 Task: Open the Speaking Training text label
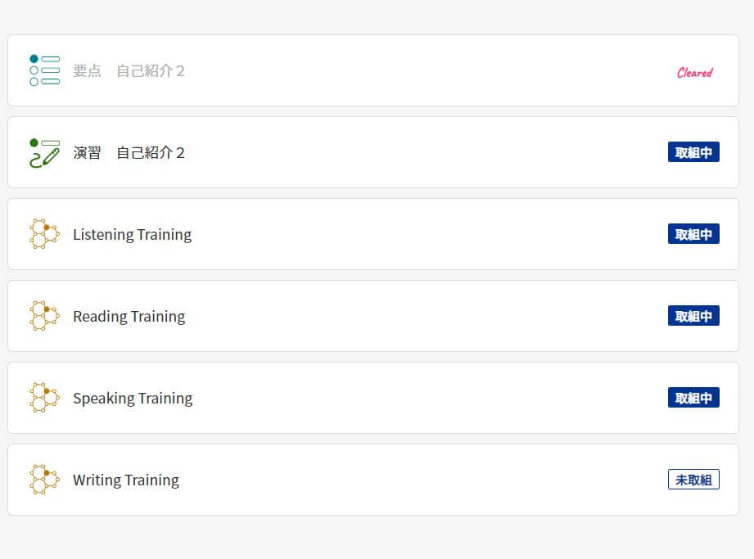point(133,399)
